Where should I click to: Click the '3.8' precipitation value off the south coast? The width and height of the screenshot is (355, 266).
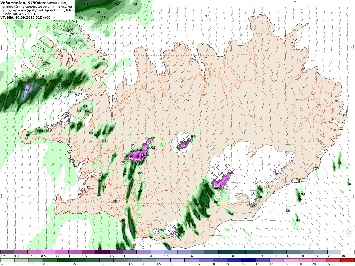tap(125, 237)
